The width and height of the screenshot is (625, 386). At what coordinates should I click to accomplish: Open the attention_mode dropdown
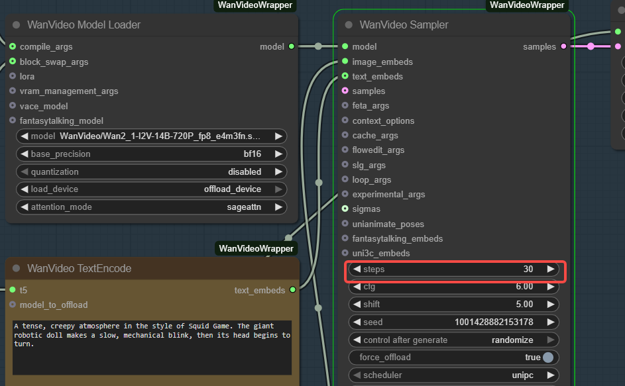[x=152, y=207]
